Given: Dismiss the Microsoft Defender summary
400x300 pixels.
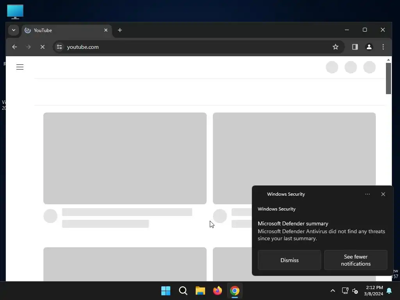Looking at the screenshot, I should [x=289, y=260].
